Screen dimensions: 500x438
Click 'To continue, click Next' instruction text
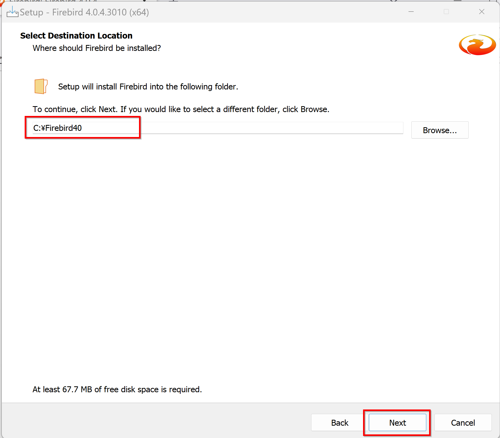(181, 109)
